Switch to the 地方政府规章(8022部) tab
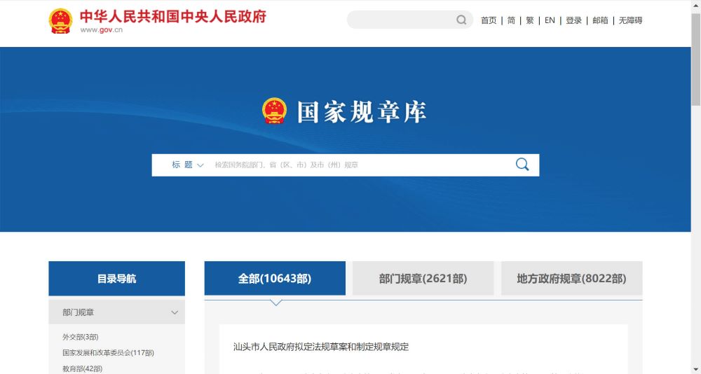Viewport: 701px width, 374px height. point(571,278)
